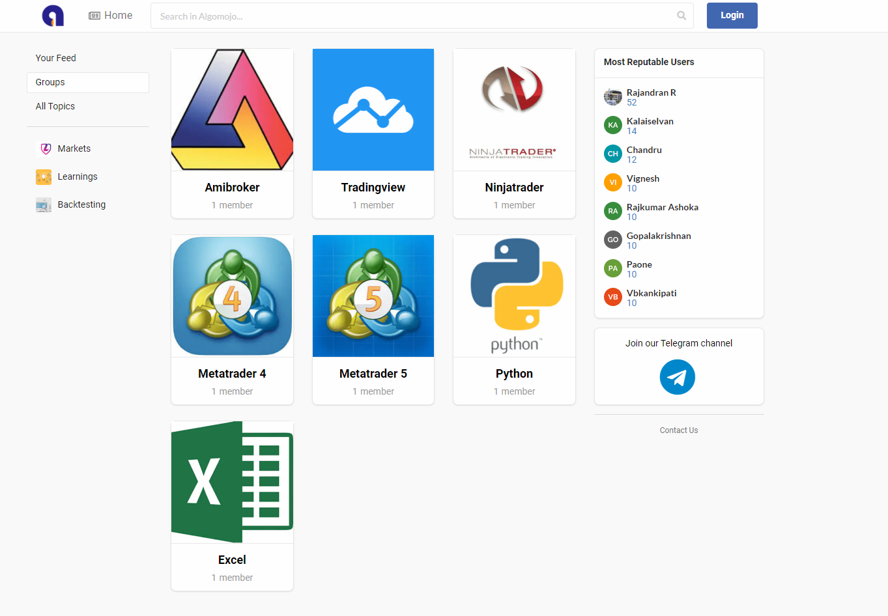Click the Python 1 member text
The height and width of the screenshot is (616, 888).
pyautogui.click(x=514, y=391)
